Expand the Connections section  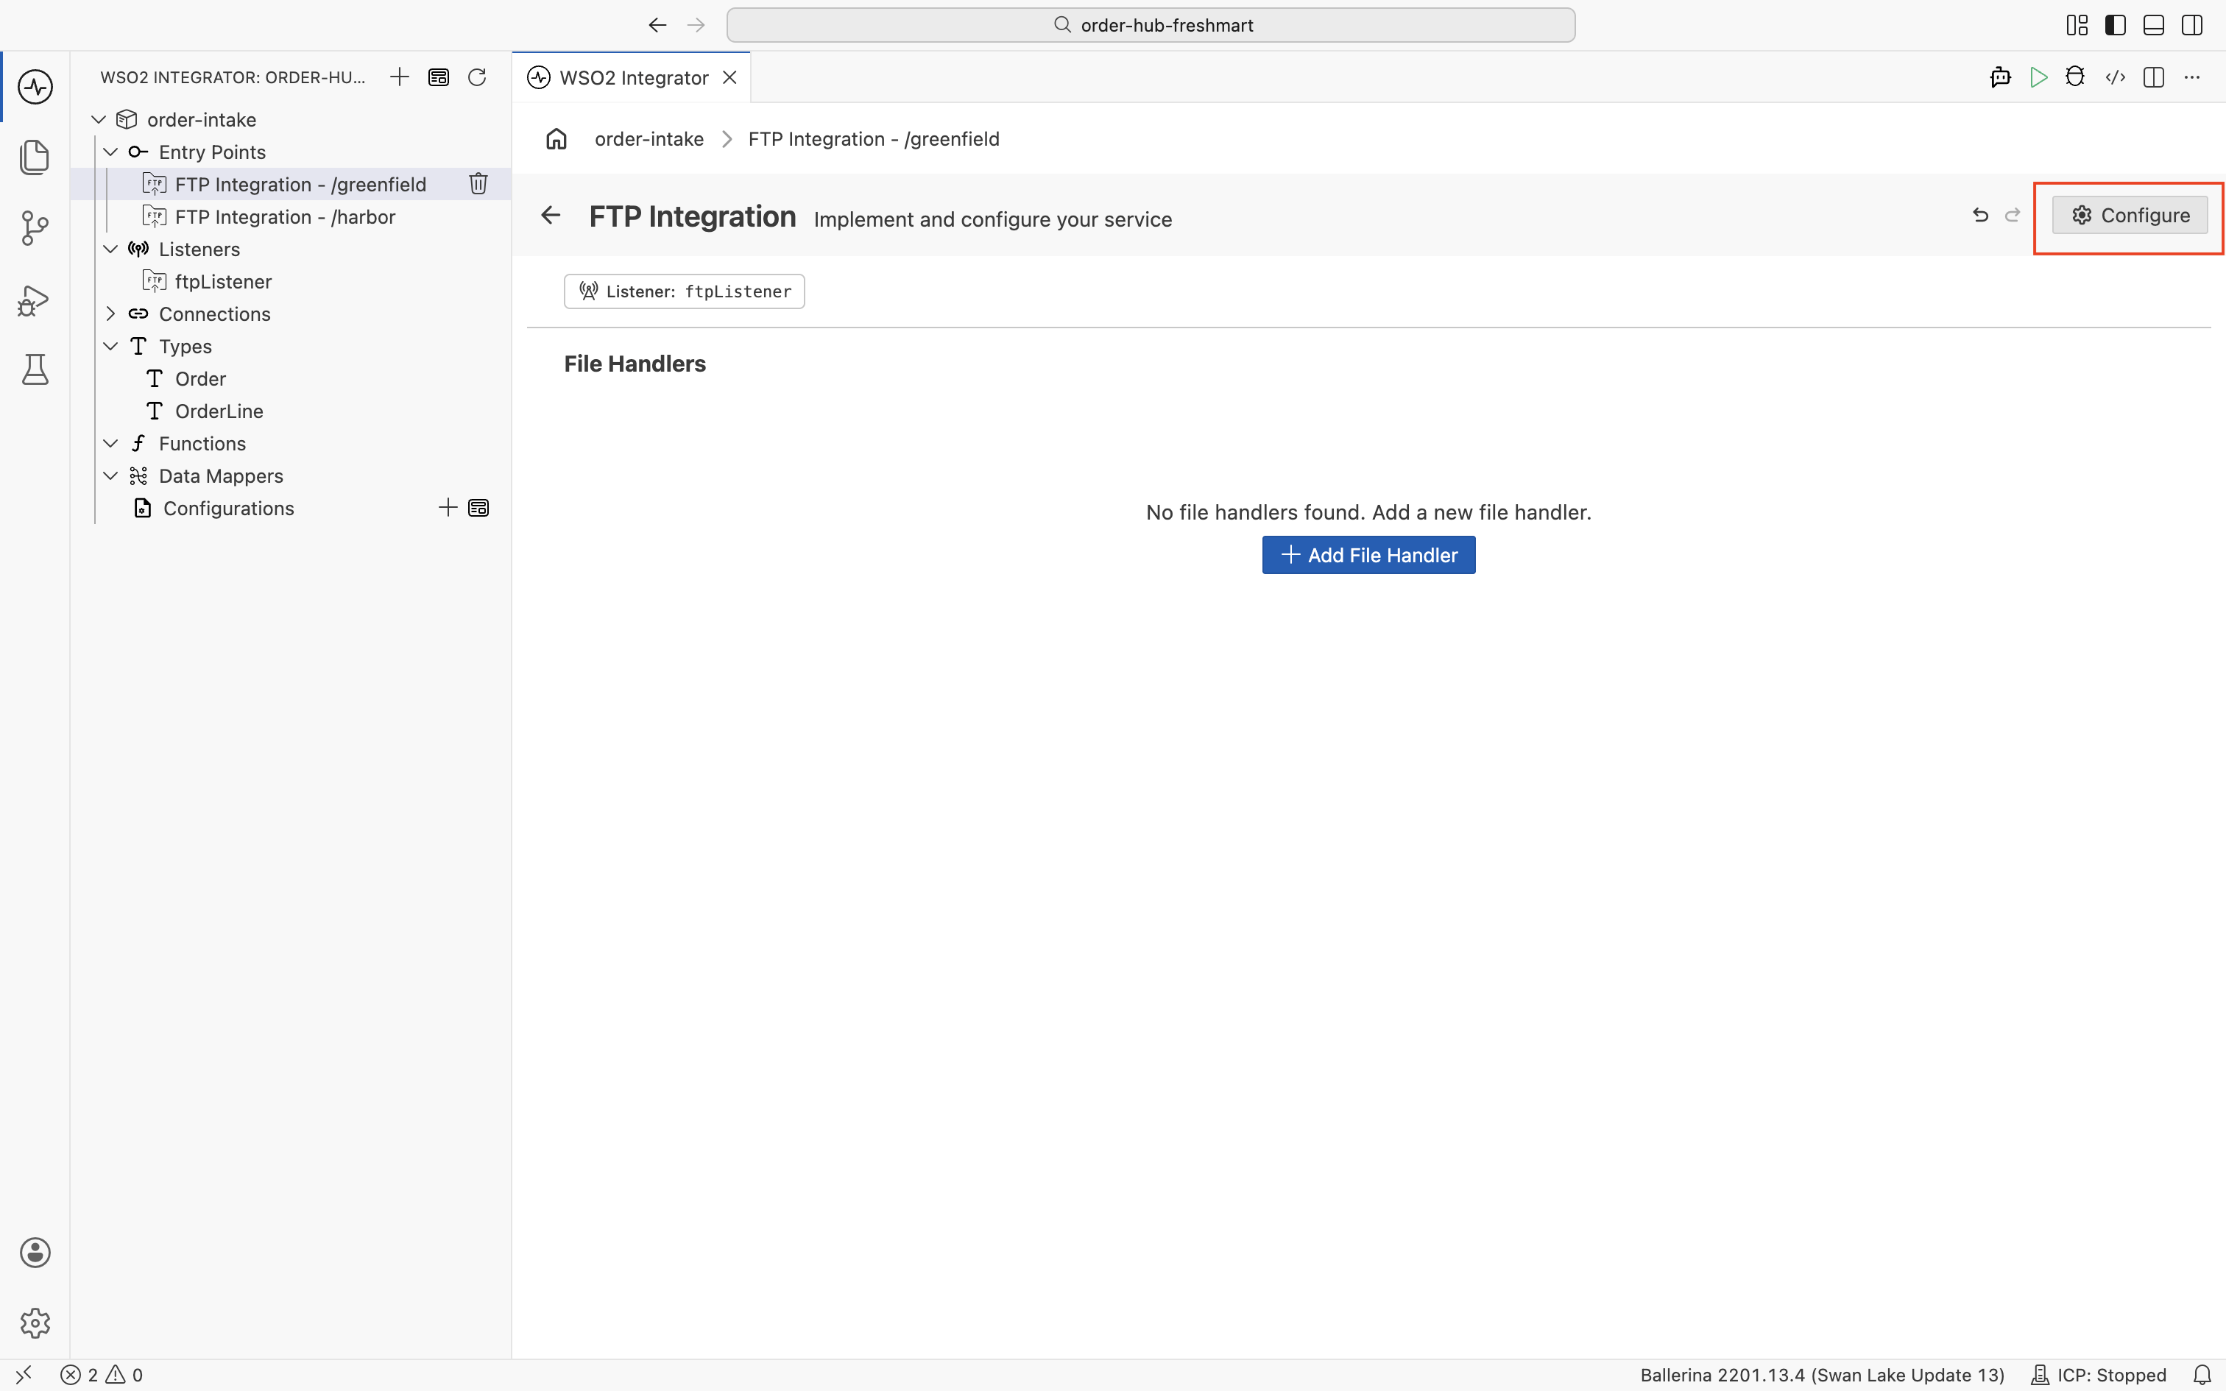110,314
